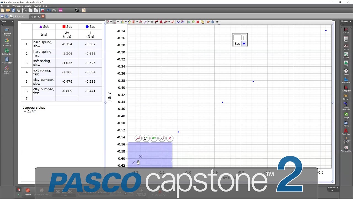The image size is (353, 199).
Task: Toggle the orange pin icon in graph toolbar
Action: 208,22
